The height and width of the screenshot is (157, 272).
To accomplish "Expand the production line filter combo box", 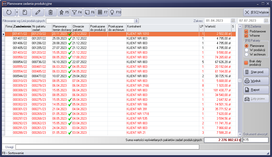I will point(136,21).
